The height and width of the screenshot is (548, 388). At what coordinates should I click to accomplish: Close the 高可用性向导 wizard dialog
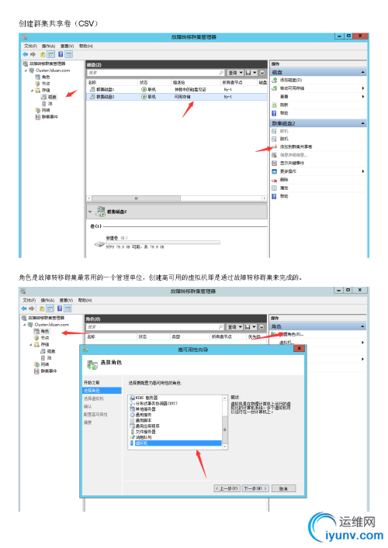tap(299, 349)
